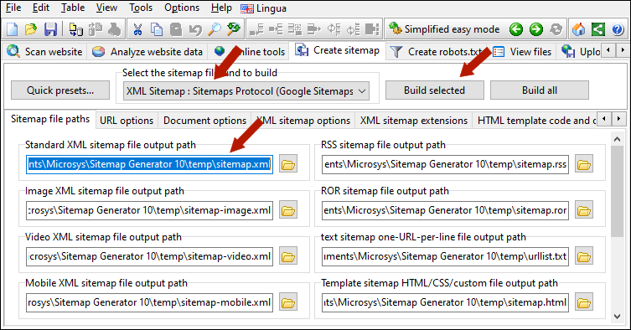Browse folder for Mobile XML sitemap path

(x=288, y=302)
